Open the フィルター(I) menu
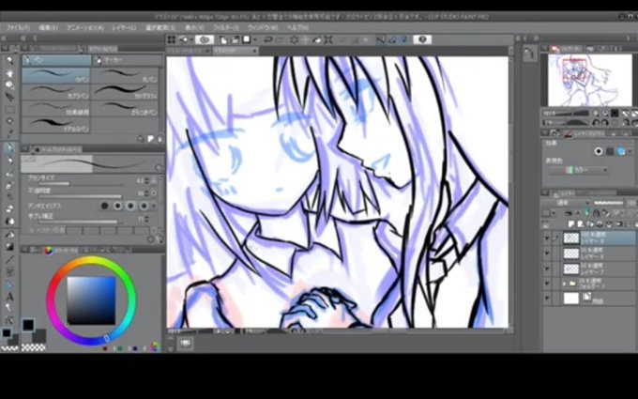The image size is (638, 399). [226, 27]
